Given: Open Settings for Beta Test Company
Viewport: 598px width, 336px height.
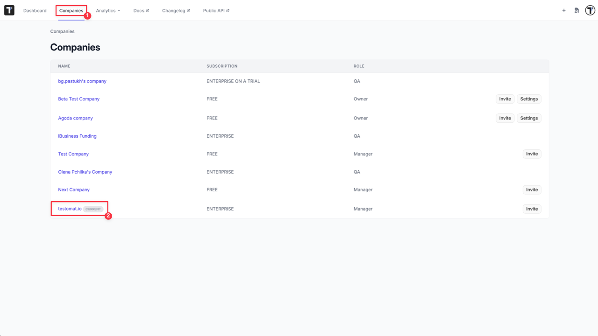Looking at the screenshot, I should [x=529, y=98].
